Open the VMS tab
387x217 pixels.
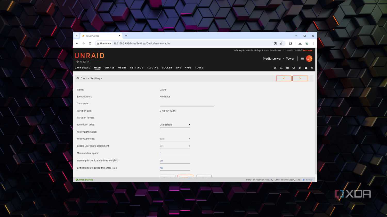(178, 68)
